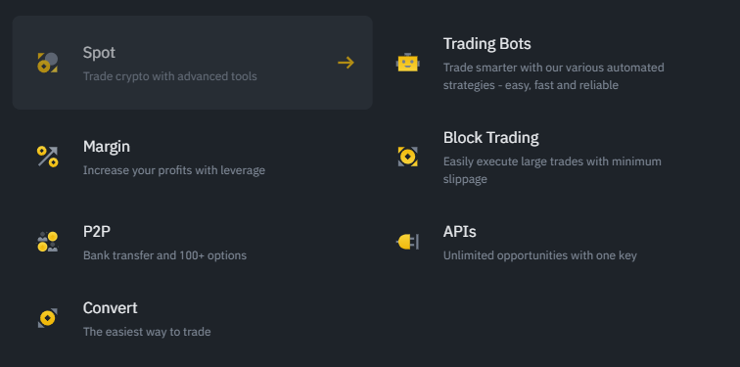
Task: Click the Trading Bots robot icon
Action: pyautogui.click(x=408, y=63)
